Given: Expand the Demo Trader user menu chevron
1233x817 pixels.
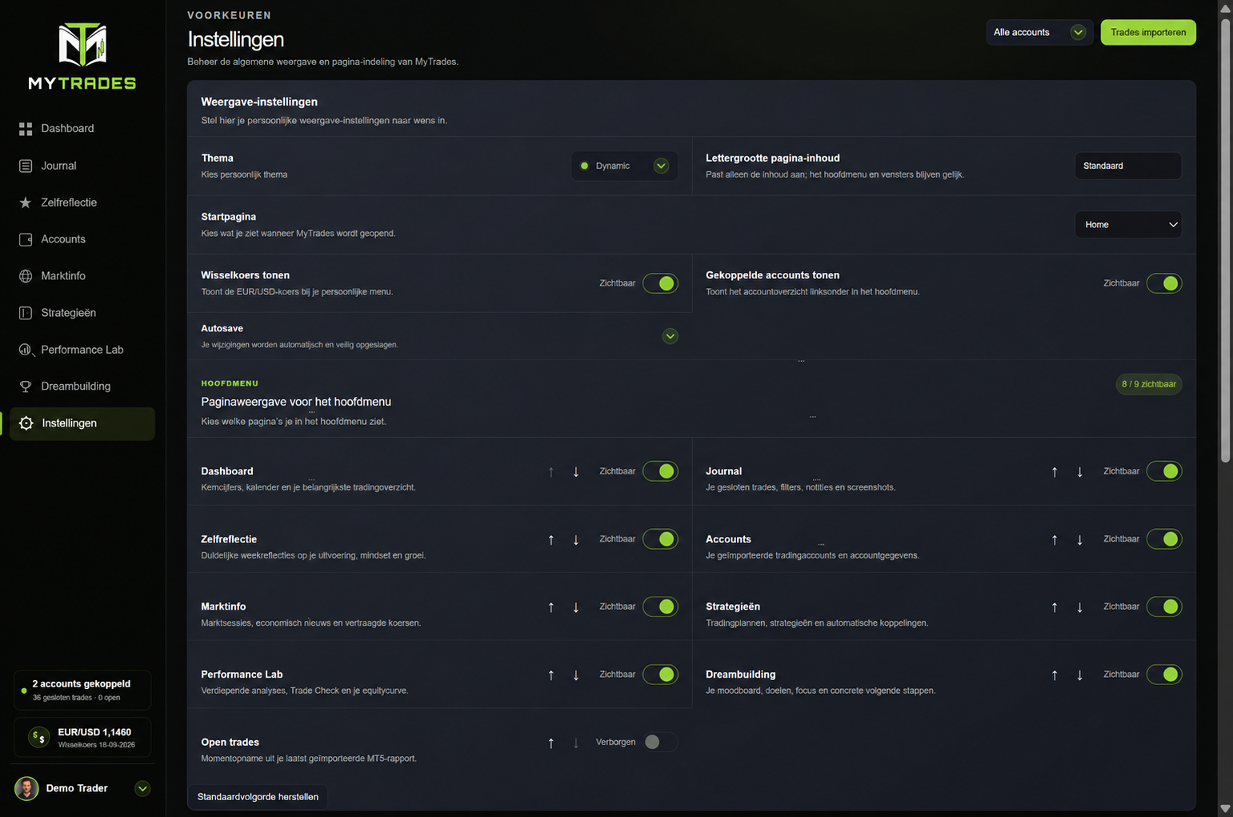Looking at the screenshot, I should coord(142,789).
